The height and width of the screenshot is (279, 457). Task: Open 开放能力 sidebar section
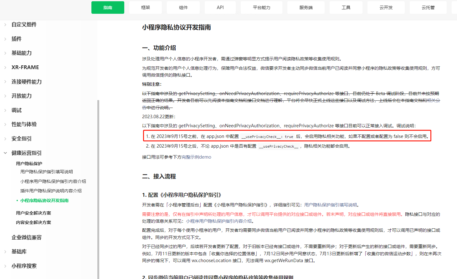[22, 96]
